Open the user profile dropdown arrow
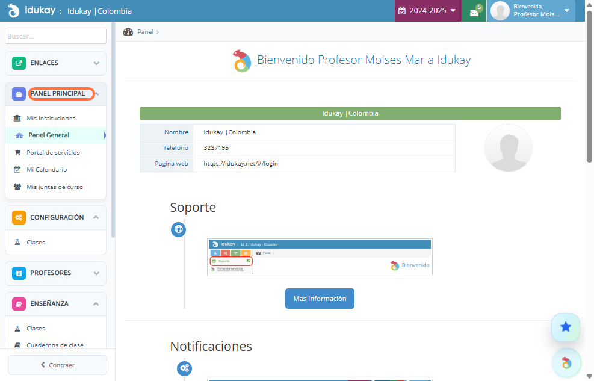The width and height of the screenshot is (594, 381). tap(567, 11)
